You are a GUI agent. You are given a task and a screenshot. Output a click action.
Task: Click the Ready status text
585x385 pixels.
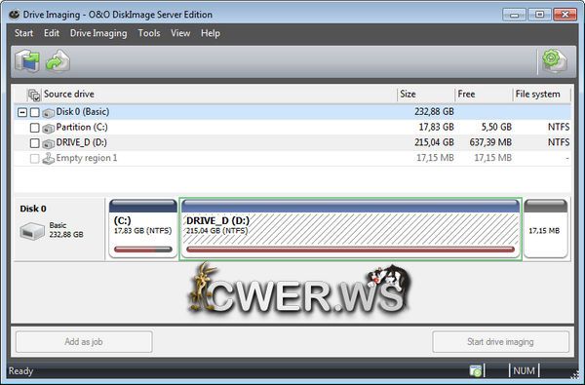click(20, 371)
